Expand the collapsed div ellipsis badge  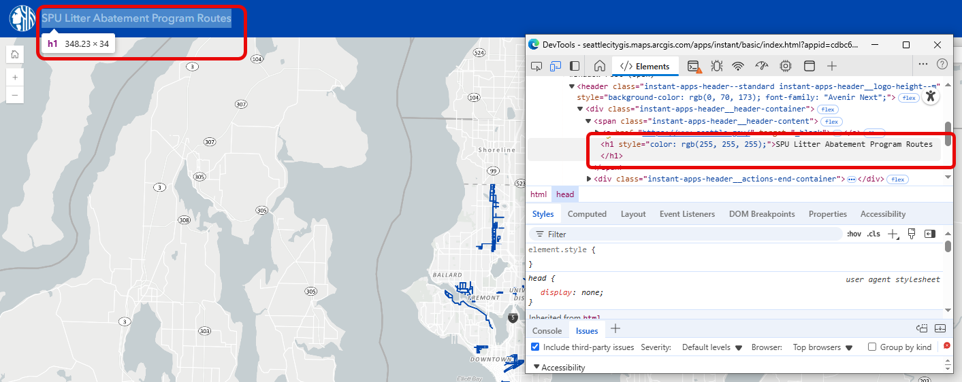point(851,179)
